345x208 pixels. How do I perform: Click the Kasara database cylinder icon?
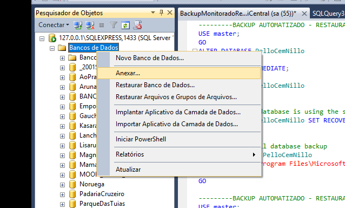tap(72, 126)
